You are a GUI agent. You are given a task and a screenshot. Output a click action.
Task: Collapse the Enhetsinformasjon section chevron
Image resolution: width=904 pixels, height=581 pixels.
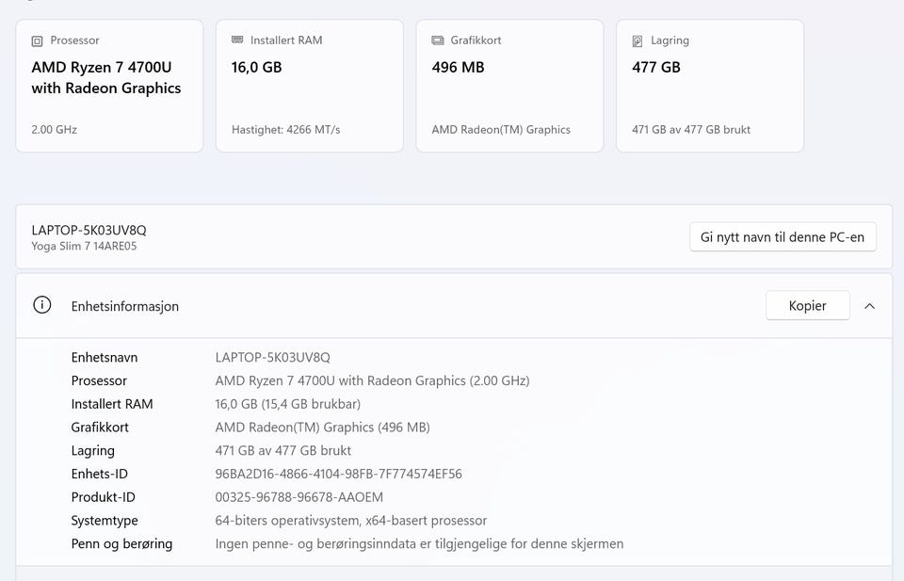(x=869, y=306)
